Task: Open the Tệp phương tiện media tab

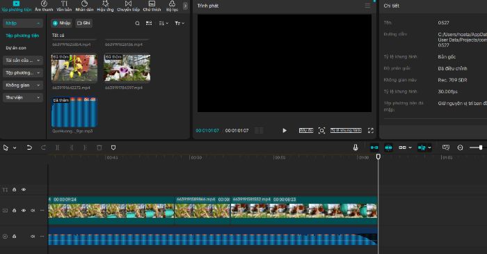Action: pos(16,6)
